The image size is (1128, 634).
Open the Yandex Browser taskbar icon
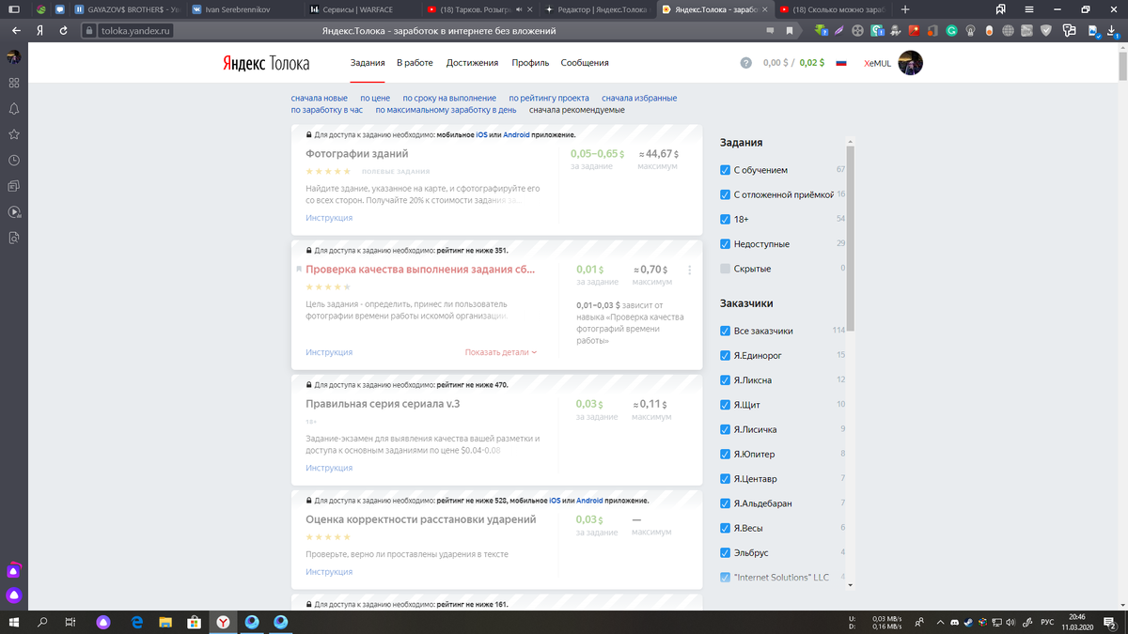pos(223,622)
